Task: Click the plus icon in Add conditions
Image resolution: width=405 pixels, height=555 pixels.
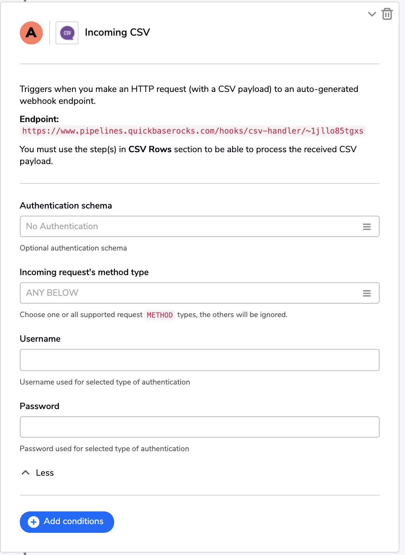Action: [x=34, y=522]
